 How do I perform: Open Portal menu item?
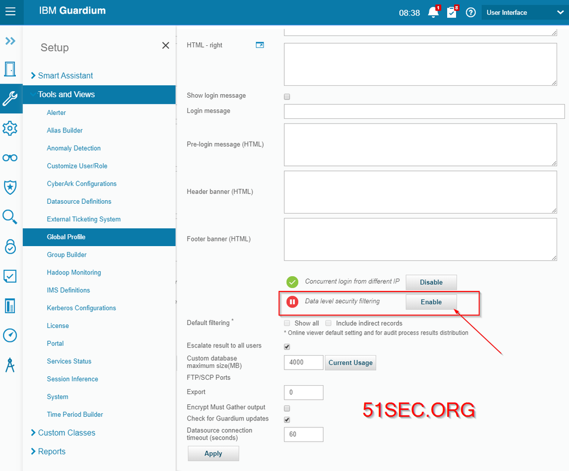coord(55,344)
